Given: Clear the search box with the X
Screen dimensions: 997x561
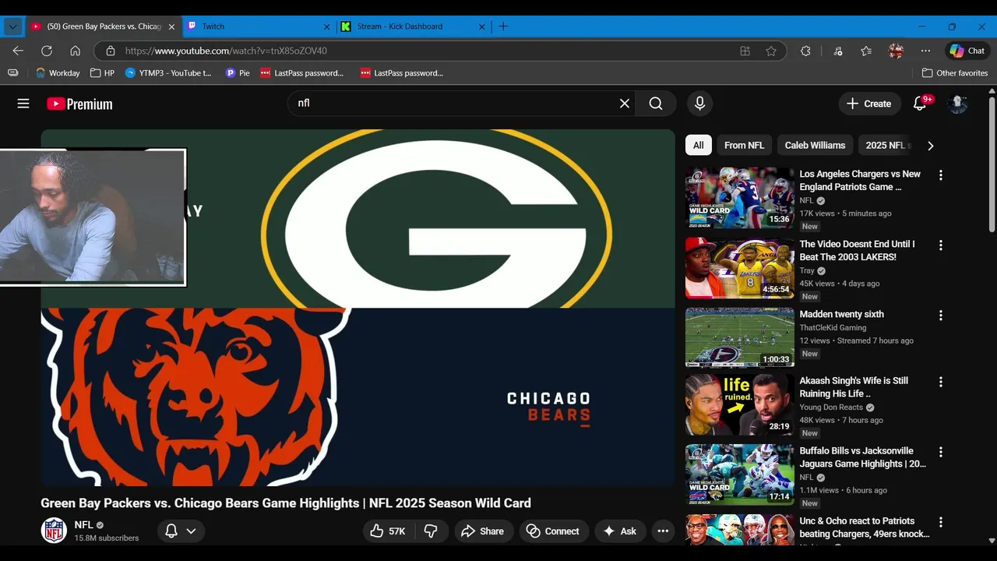Looking at the screenshot, I should tap(625, 104).
